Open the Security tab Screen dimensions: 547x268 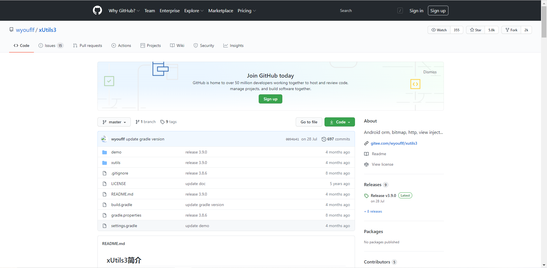(x=204, y=45)
